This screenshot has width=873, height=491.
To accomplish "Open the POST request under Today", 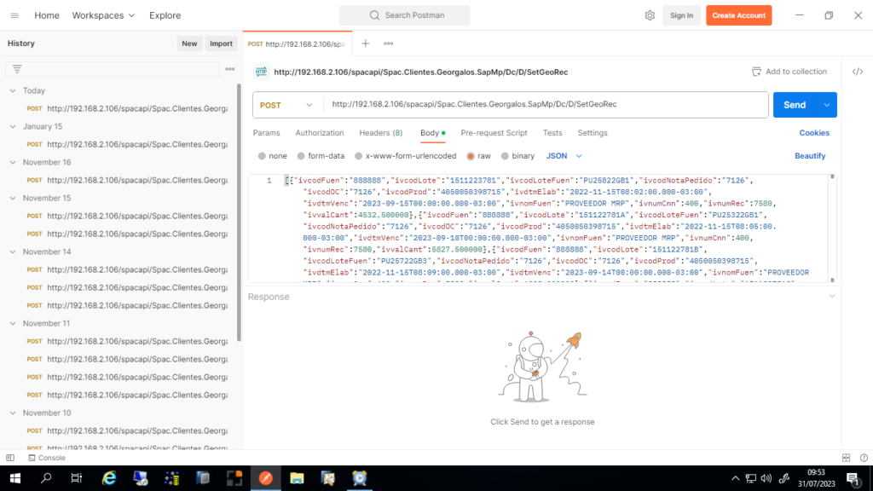I will (127, 108).
